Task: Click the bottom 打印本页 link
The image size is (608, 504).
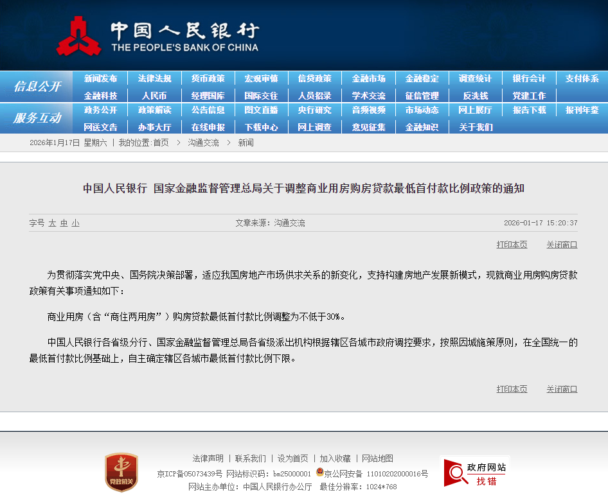Action: tap(512, 389)
